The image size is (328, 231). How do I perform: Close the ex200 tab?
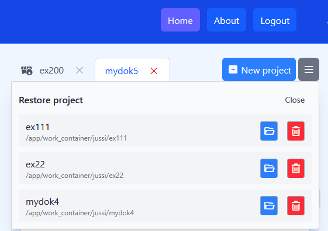tap(80, 71)
